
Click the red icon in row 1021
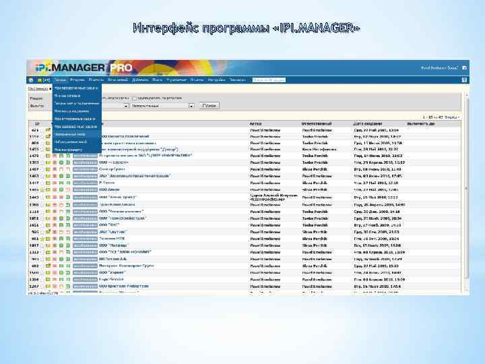pos(55,225)
